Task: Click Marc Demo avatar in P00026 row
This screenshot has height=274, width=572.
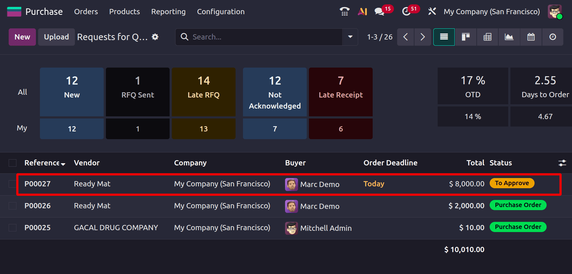Action: tap(291, 206)
